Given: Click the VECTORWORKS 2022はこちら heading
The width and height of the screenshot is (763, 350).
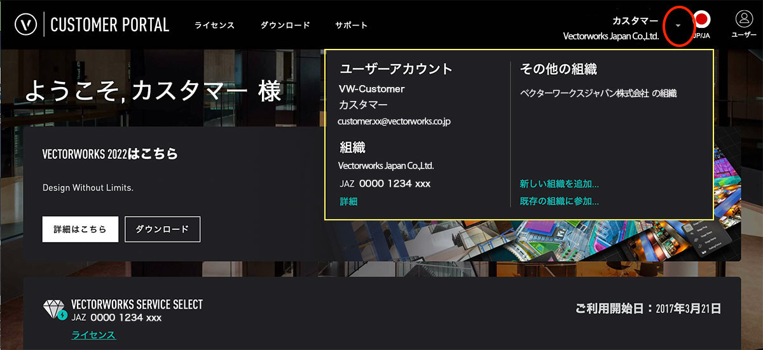Looking at the screenshot, I should (x=110, y=154).
